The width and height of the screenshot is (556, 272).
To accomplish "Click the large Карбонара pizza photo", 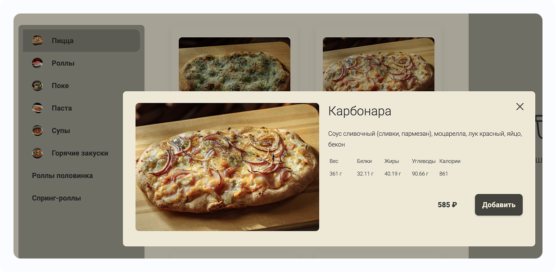I will pyautogui.click(x=227, y=167).
